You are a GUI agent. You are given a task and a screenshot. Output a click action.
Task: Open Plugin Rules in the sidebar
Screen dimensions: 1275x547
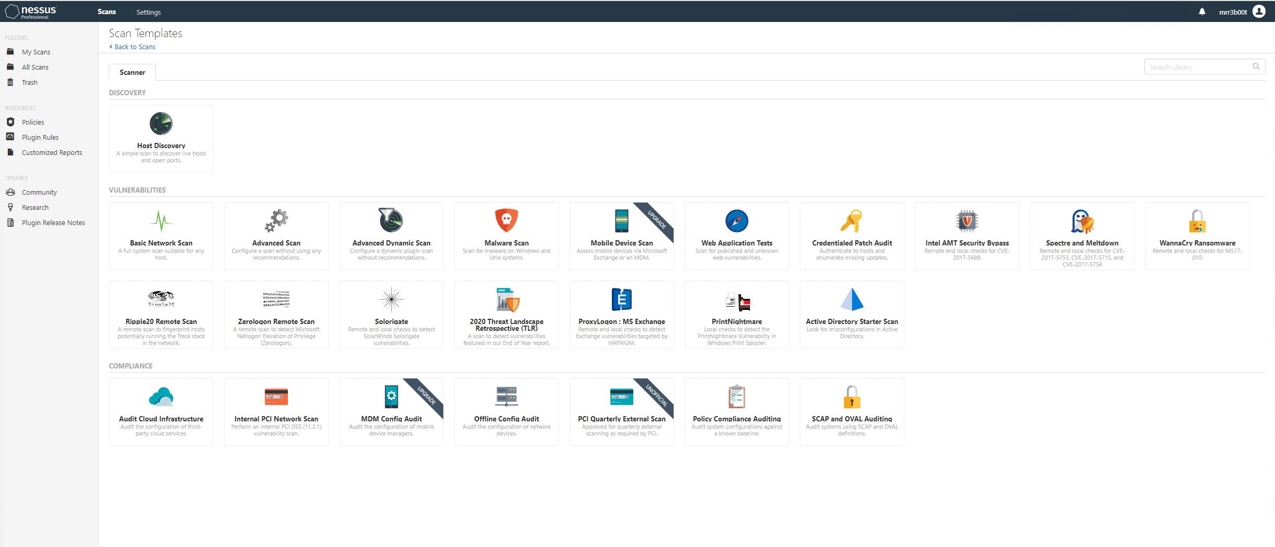(40, 137)
